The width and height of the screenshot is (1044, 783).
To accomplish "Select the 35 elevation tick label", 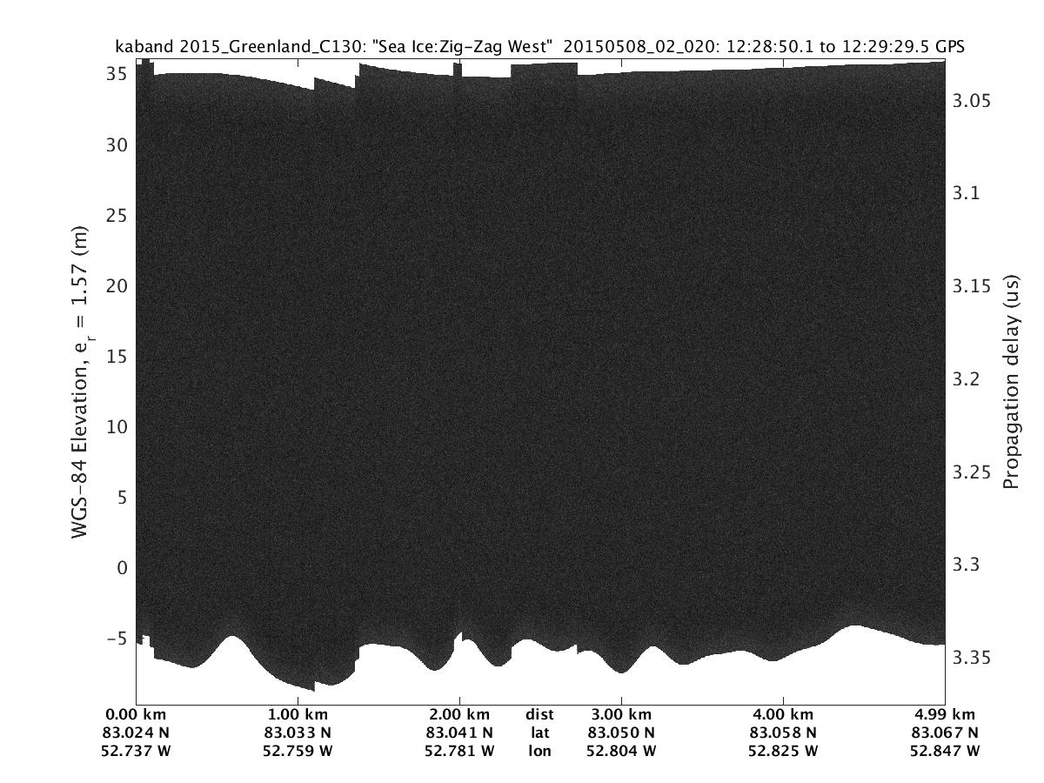I will (x=118, y=74).
